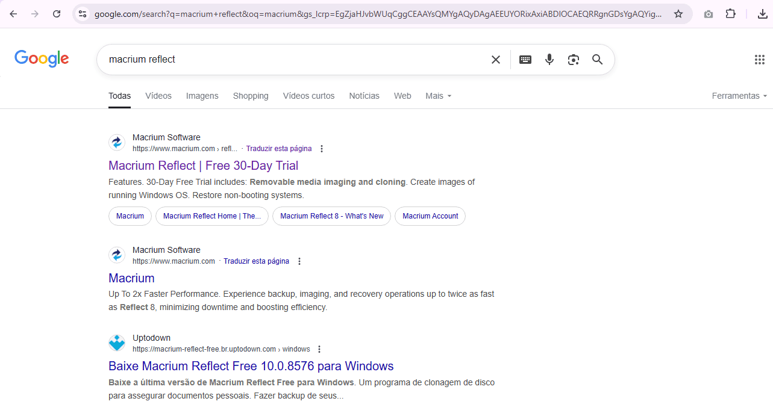Switch to the Notícias tab
This screenshot has width=773, height=413.
[365, 96]
